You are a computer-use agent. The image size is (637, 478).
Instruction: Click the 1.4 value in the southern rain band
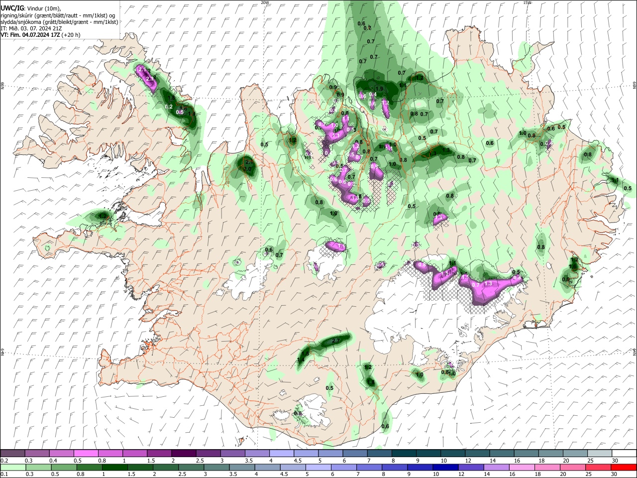pyautogui.click(x=301, y=360)
